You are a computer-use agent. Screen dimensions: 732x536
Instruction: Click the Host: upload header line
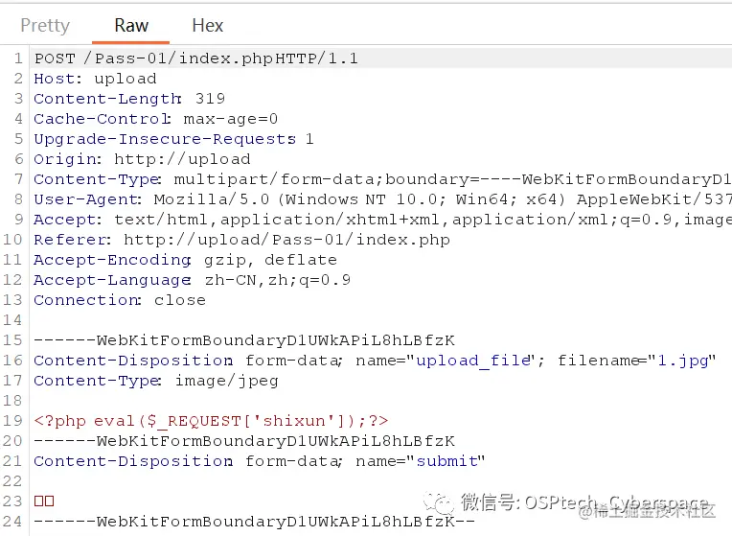(95, 79)
